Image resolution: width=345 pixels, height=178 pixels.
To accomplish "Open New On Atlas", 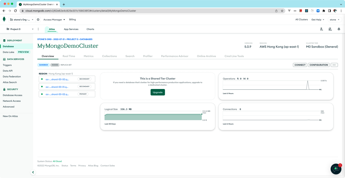I will (10, 116).
